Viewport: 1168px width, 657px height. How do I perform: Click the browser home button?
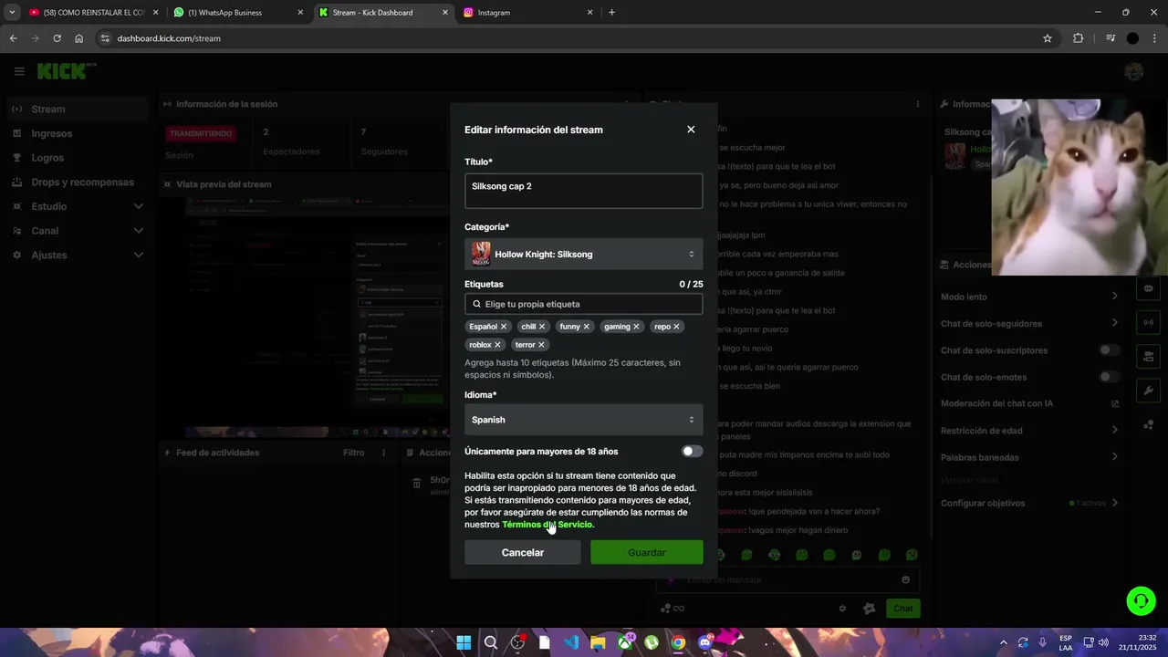pos(78,38)
